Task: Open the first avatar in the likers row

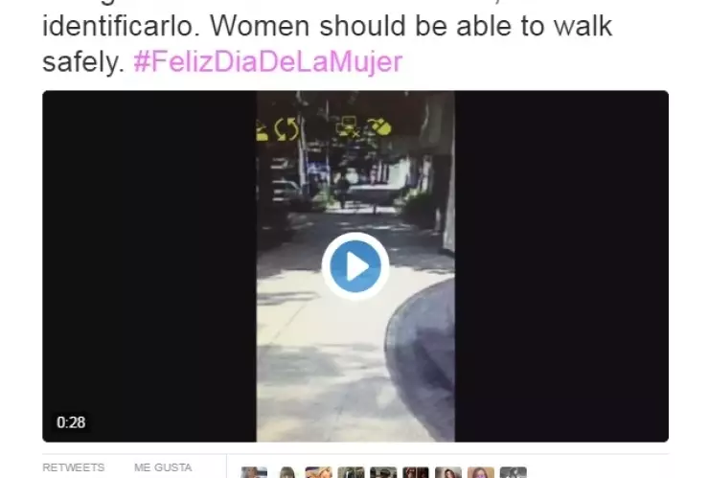Action: pyautogui.click(x=254, y=472)
